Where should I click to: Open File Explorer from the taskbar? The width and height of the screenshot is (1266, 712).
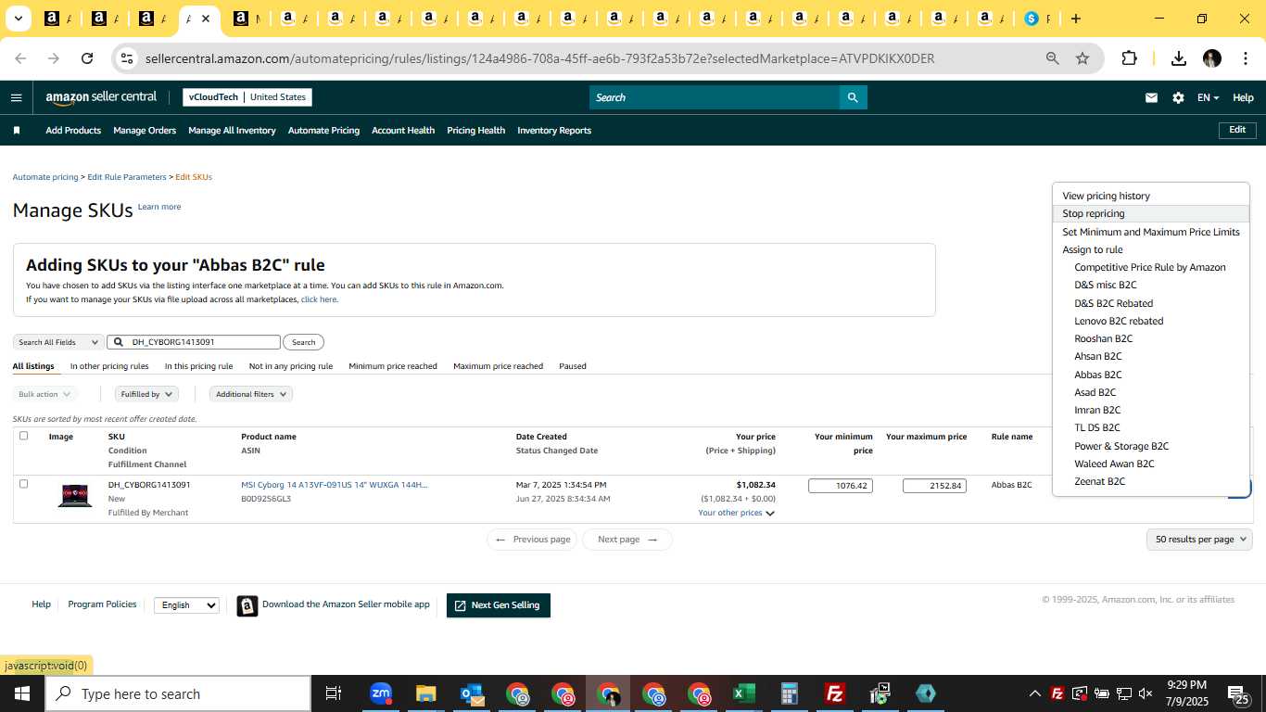425,693
